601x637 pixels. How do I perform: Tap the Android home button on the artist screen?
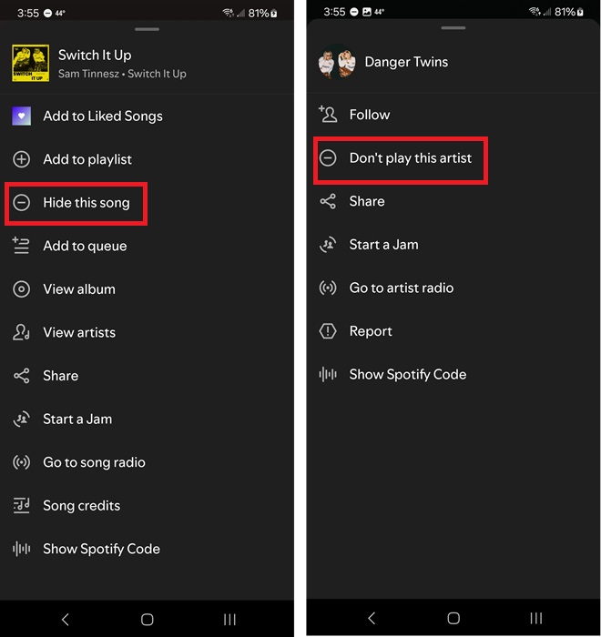(x=453, y=618)
